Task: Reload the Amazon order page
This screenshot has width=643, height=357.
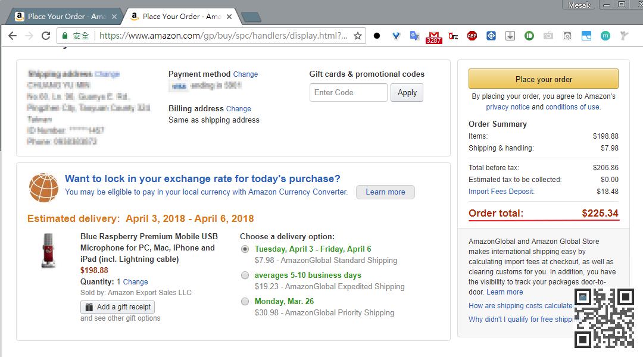Action: pos(46,36)
